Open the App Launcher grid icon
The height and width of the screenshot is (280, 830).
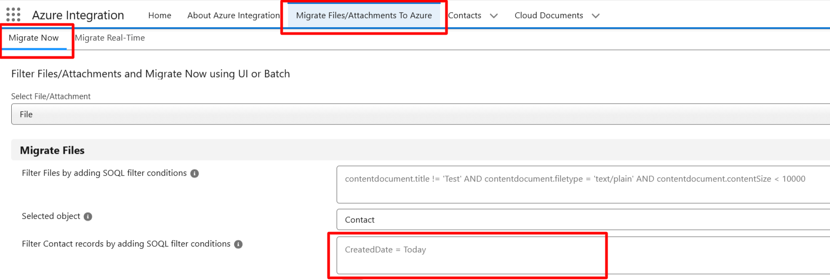coord(13,15)
